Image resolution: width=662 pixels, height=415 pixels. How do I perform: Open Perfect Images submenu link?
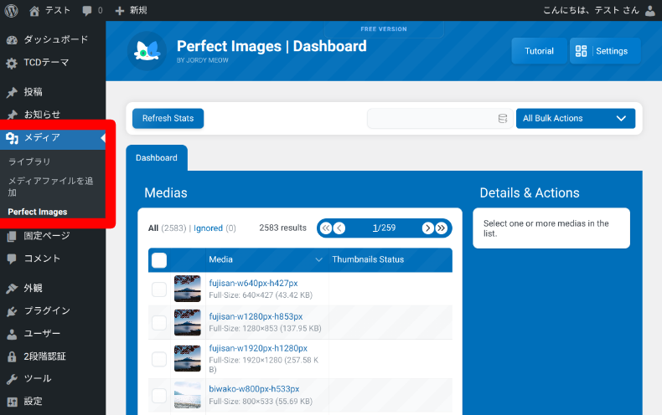[x=38, y=212]
